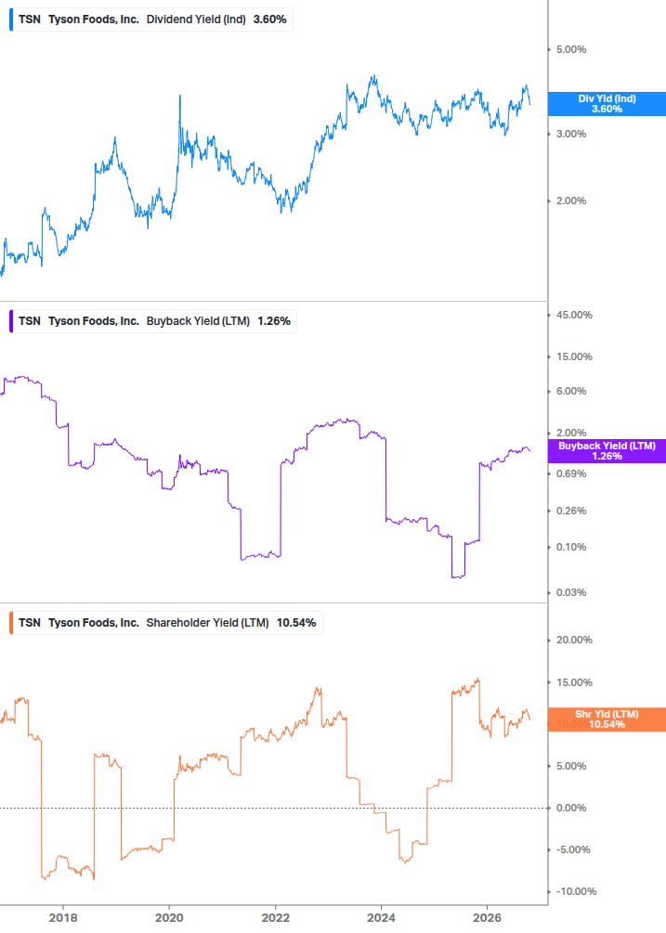Click the 45.00% tick in the buyback chart
Screen dimensions: 666x933
click(x=574, y=316)
